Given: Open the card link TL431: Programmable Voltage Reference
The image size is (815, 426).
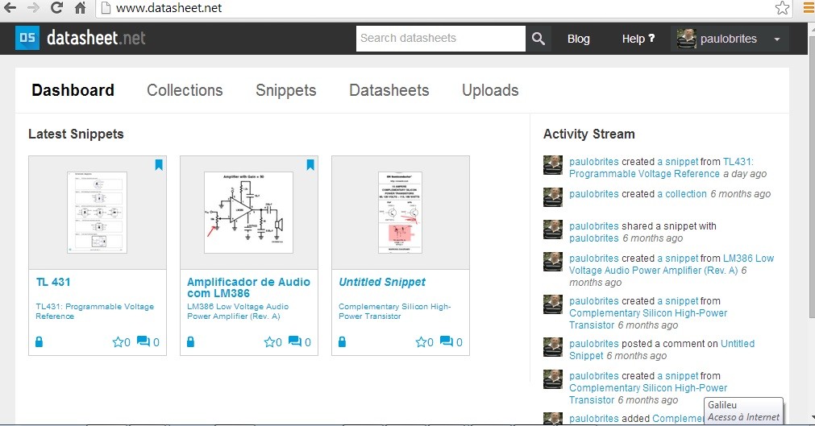Looking at the screenshot, I should tap(94, 311).
